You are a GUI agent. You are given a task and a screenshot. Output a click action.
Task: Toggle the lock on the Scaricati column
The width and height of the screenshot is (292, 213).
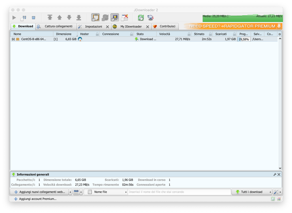[234, 34]
